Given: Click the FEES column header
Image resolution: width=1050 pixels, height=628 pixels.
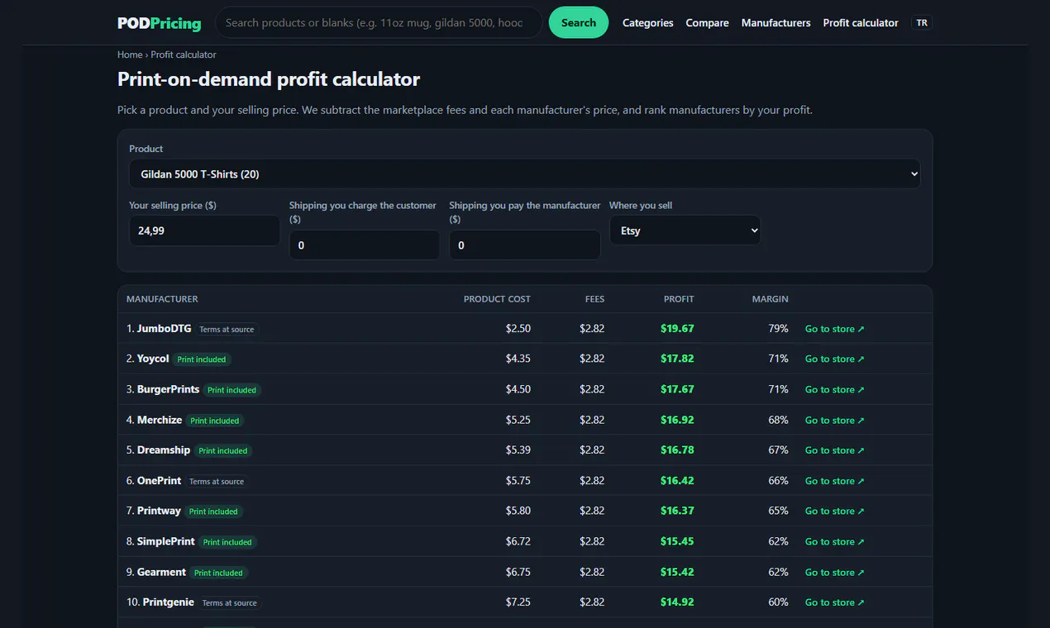Looking at the screenshot, I should 594,299.
